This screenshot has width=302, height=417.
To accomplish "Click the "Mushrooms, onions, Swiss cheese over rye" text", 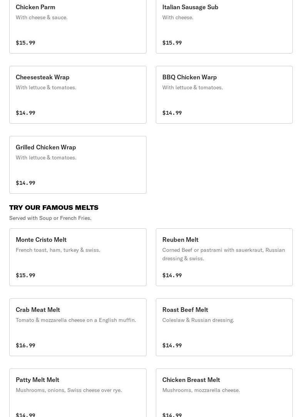I will click(x=69, y=390).
